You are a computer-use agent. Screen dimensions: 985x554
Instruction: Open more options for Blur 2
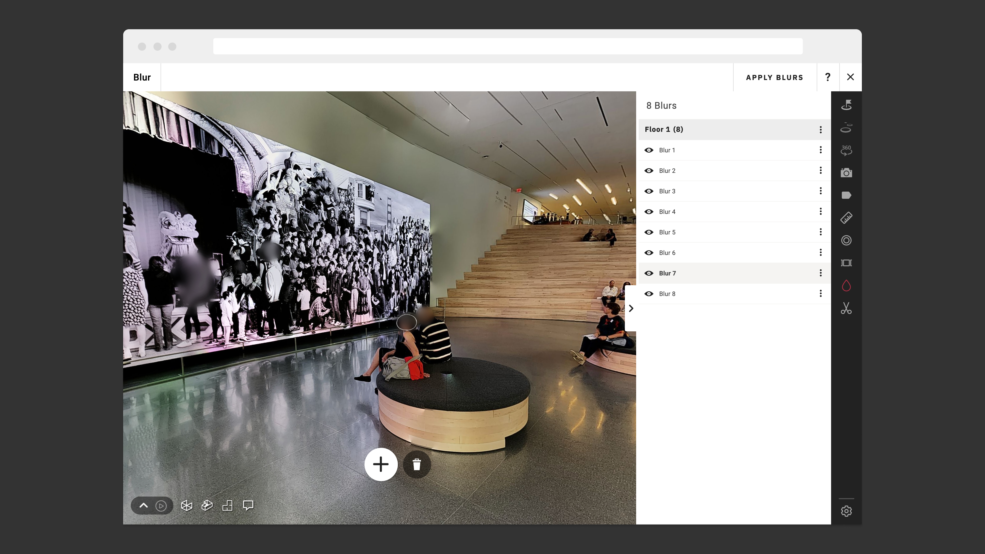[x=821, y=171]
